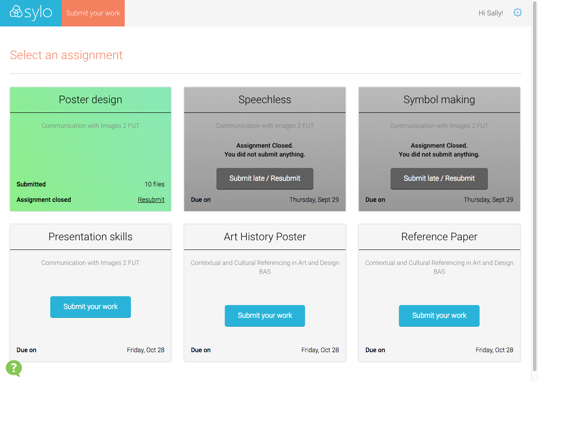562x432 pixels.
Task: Click the 'Submitted' label on Poster design
Action: pos(31,184)
